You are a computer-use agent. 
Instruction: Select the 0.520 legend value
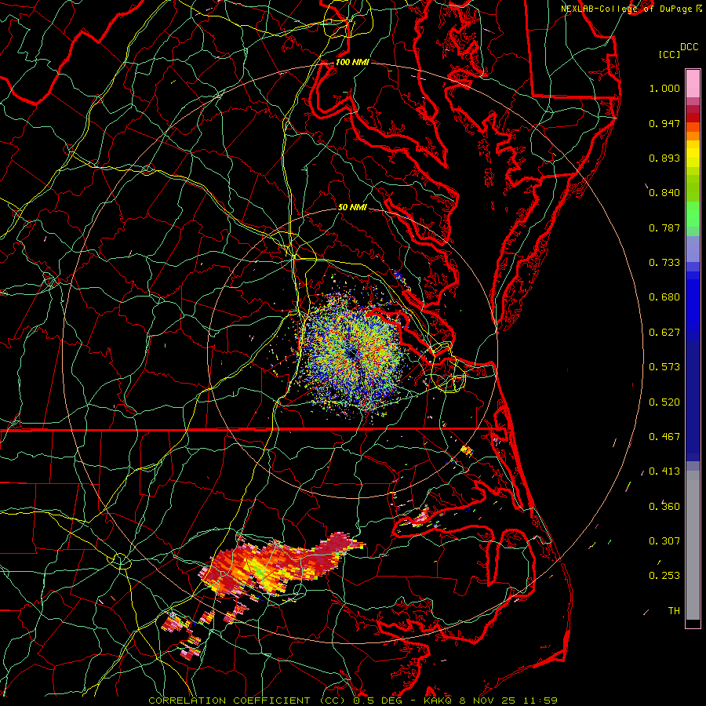pyautogui.click(x=664, y=402)
